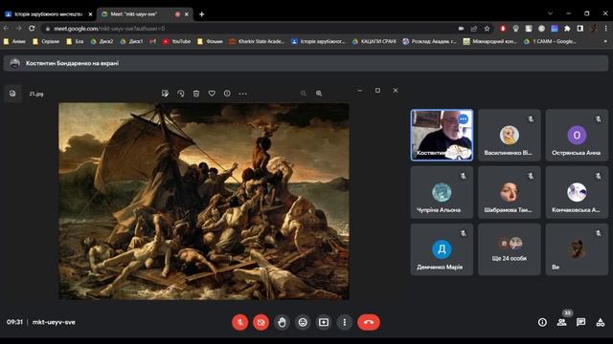The width and height of the screenshot is (613, 344).
Task: Click the 21.jpg file name label
Action: tap(36, 94)
